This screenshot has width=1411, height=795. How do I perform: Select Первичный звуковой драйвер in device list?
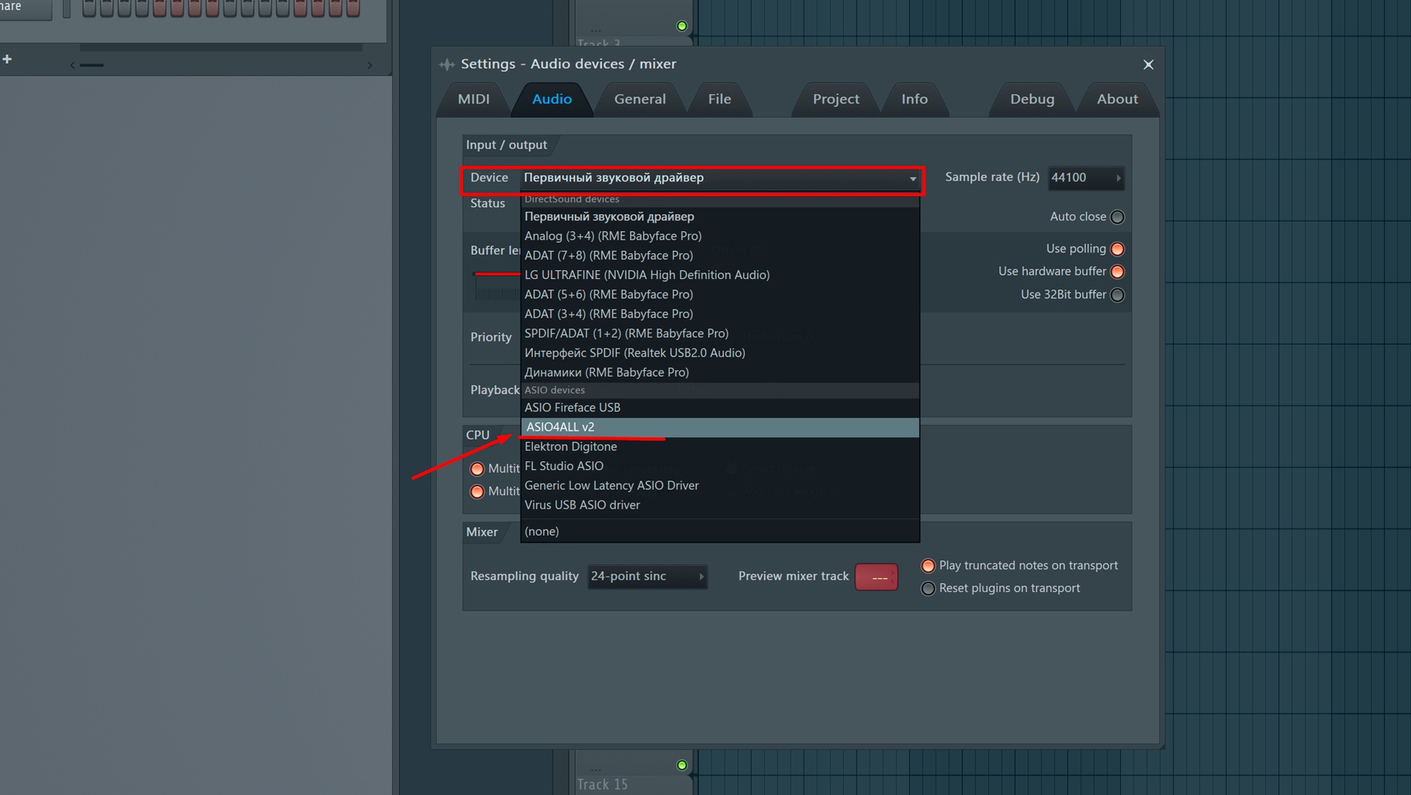click(720, 216)
